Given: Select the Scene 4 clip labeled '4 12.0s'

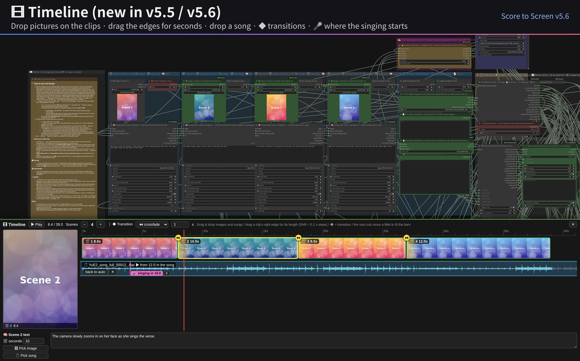Looking at the screenshot, I should (x=478, y=248).
